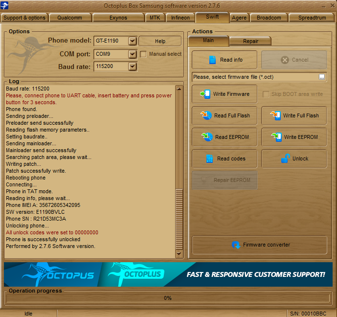Click the Unlock padlock icon
337x317 pixels.
pyautogui.click(x=286, y=158)
